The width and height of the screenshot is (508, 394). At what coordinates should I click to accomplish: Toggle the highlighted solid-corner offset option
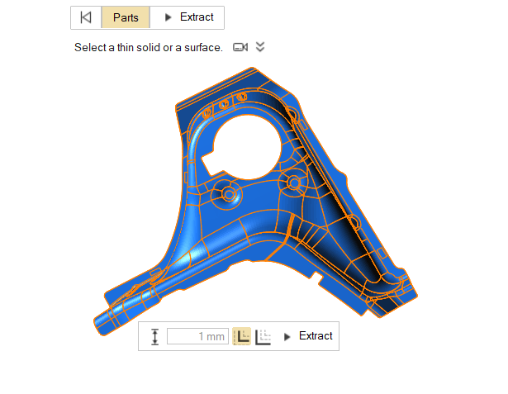[242, 336]
